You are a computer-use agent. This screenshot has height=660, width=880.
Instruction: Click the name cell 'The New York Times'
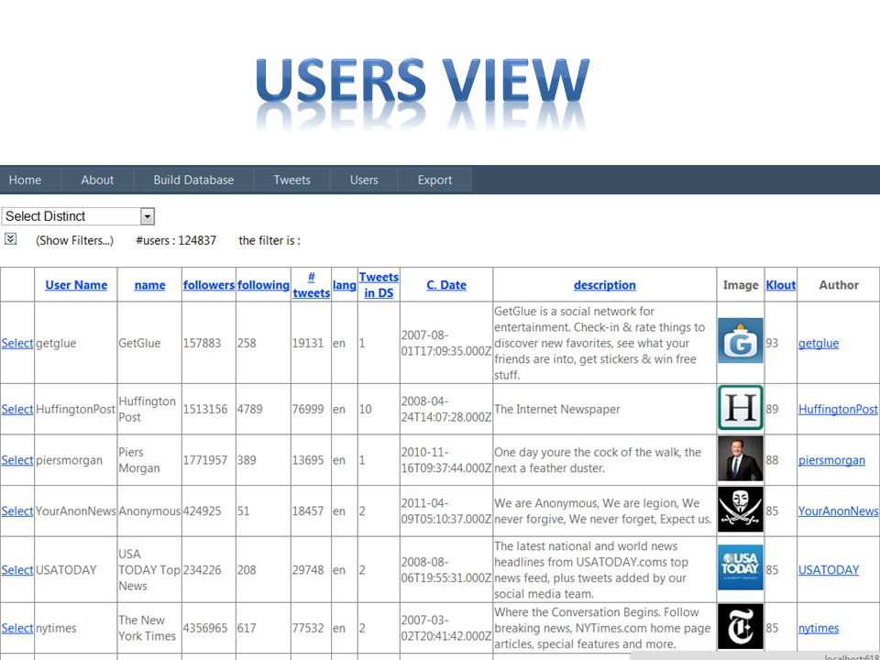pos(147,628)
